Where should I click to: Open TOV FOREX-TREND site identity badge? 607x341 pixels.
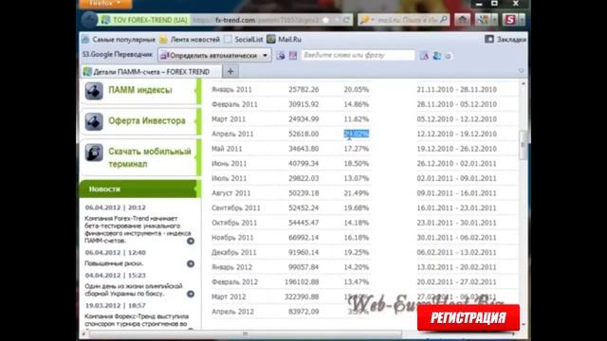coord(144,20)
